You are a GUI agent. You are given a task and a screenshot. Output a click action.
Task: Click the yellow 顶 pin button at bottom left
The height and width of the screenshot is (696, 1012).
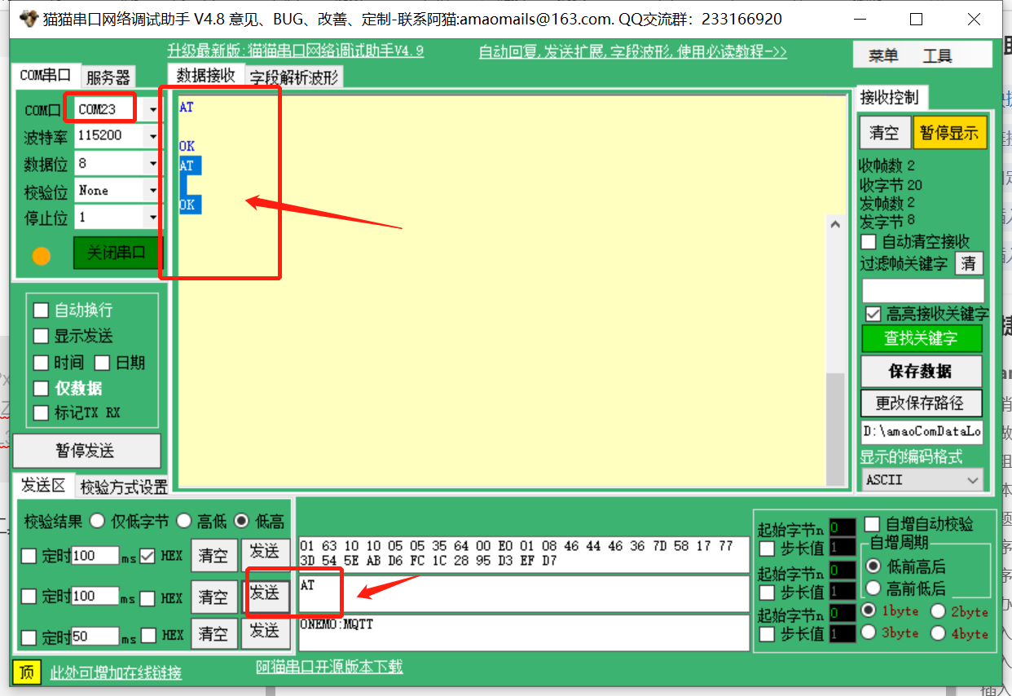(27, 672)
